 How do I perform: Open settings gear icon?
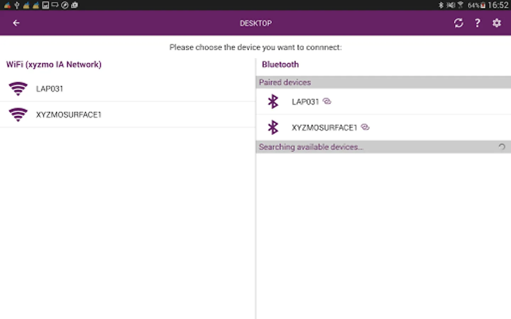tap(497, 23)
